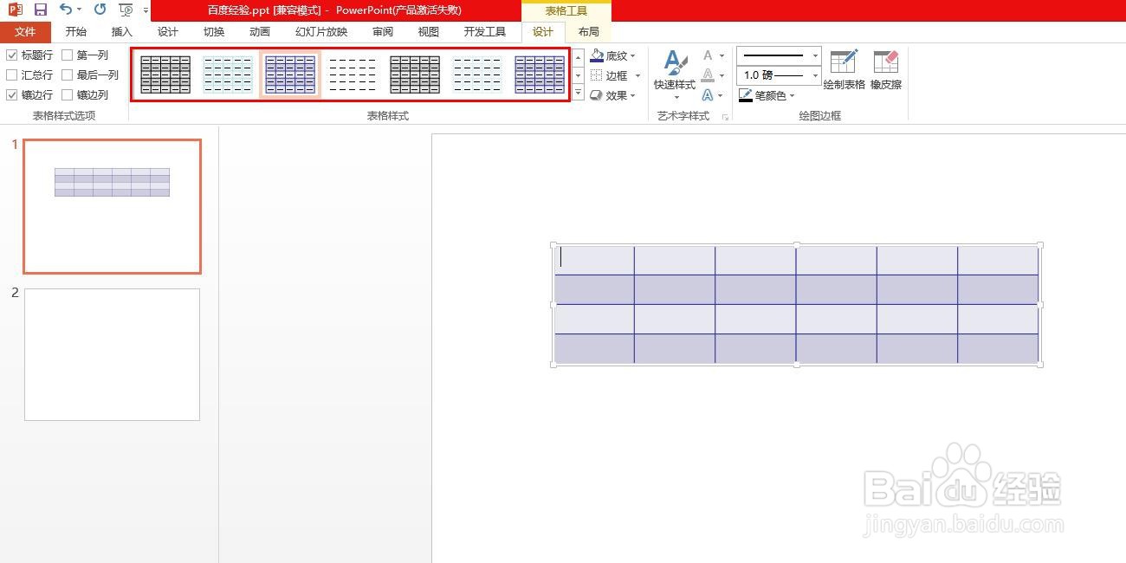Open the 视图 (View) tab
The height and width of the screenshot is (563, 1126).
(429, 32)
